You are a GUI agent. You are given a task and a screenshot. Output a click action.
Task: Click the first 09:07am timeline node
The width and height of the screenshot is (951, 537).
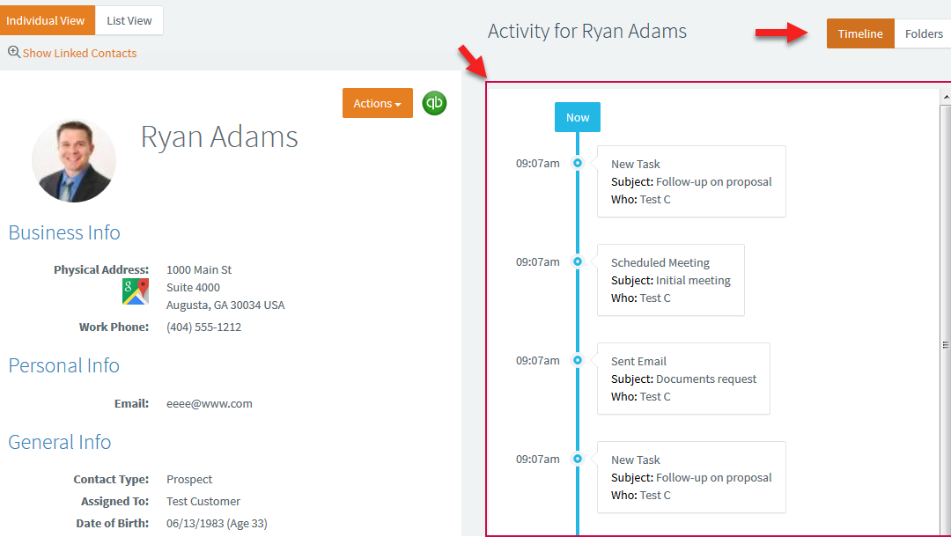click(577, 163)
